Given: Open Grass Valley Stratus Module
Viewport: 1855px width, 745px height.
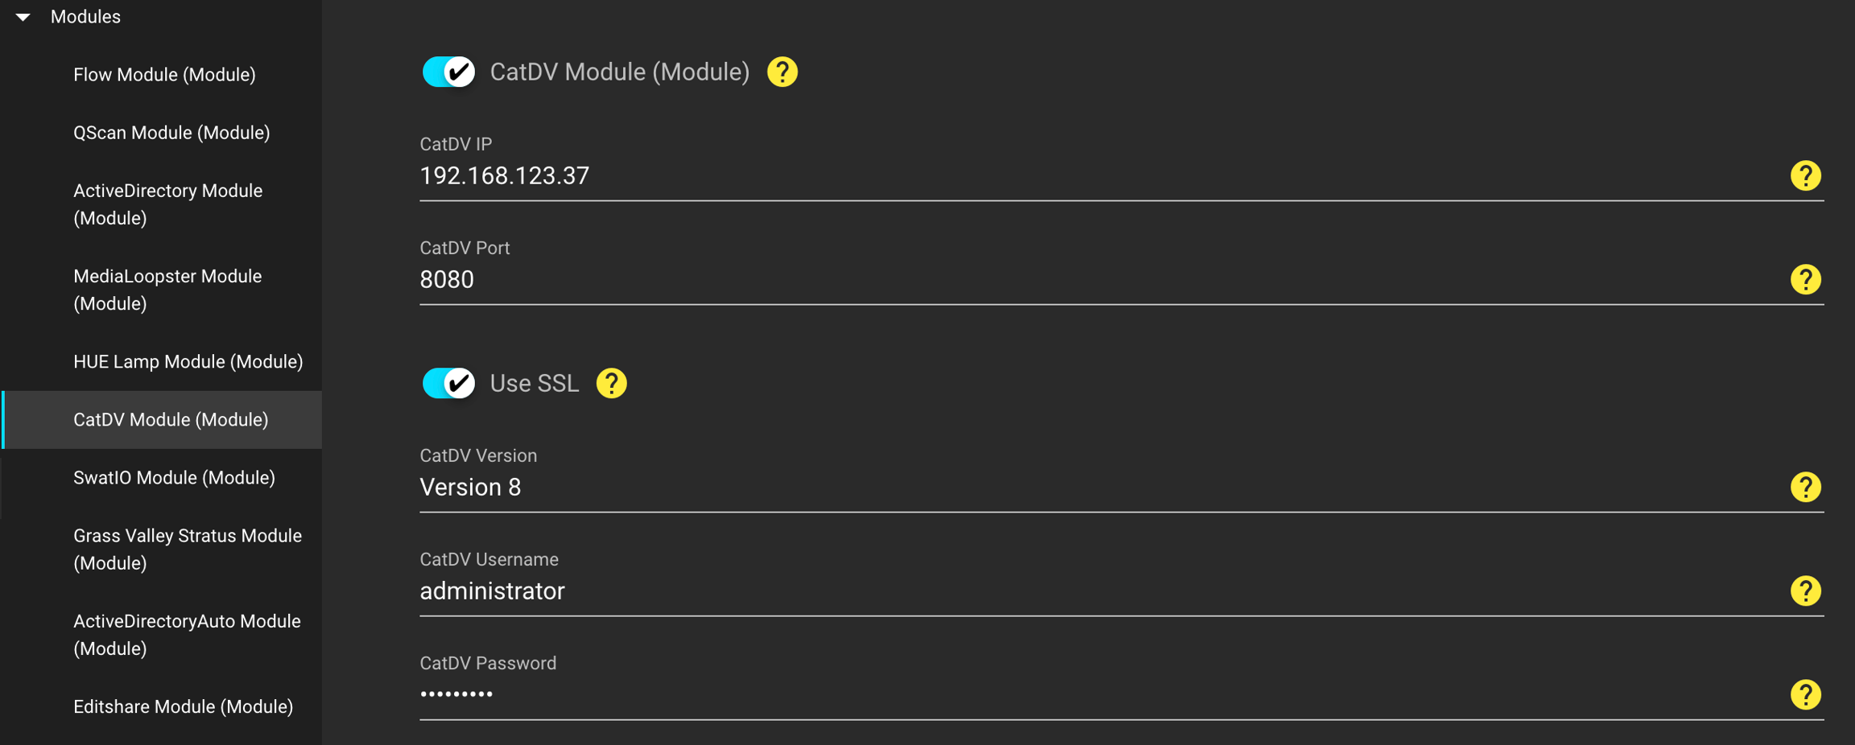Looking at the screenshot, I should click(x=187, y=549).
